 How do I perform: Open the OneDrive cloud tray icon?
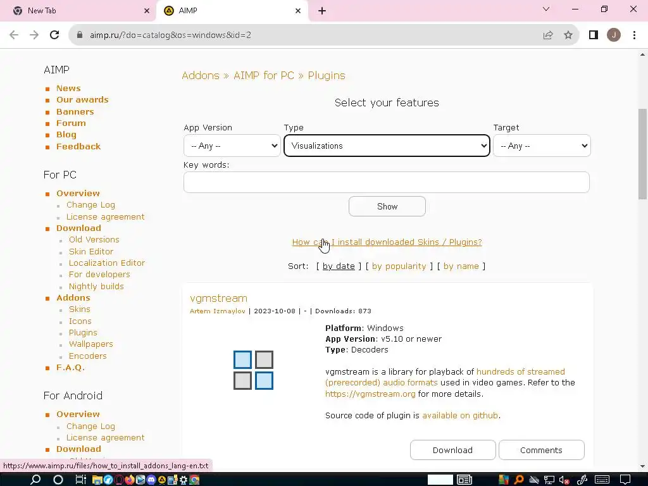[x=534, y=480]
